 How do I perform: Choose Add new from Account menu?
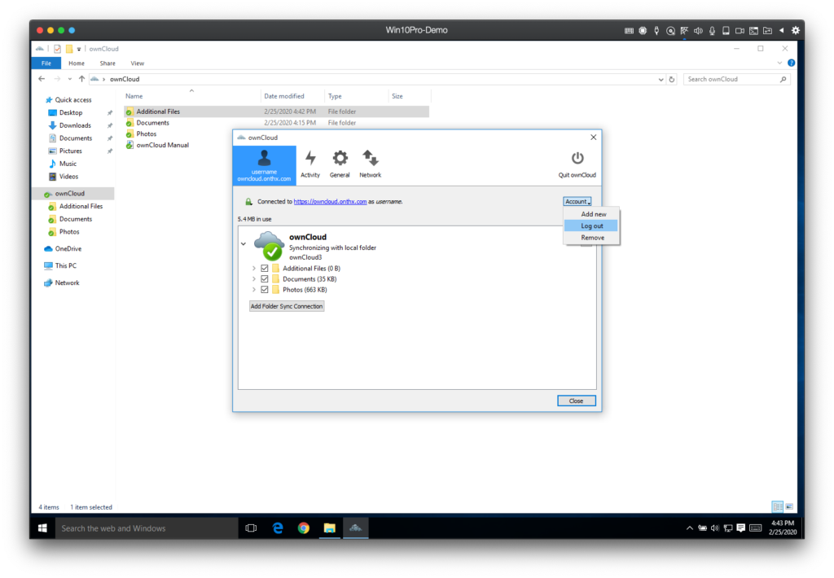coord(592,214)
